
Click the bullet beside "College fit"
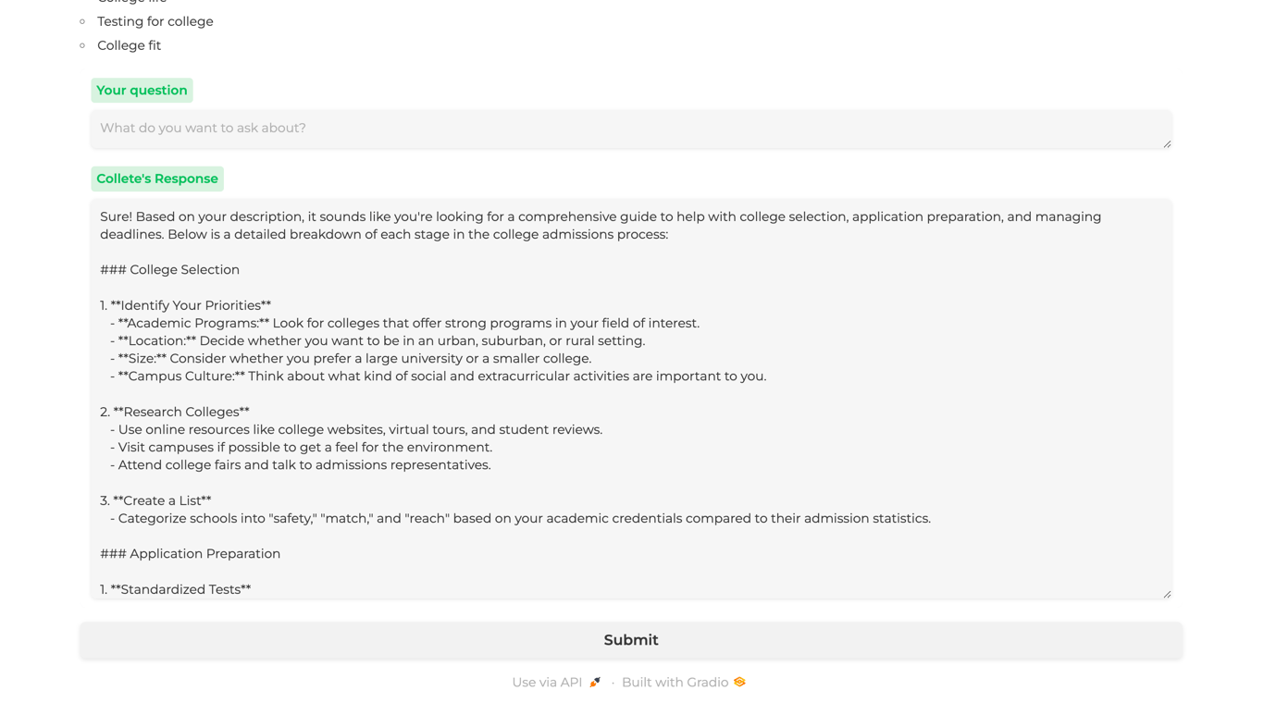(x=82, y=45)
